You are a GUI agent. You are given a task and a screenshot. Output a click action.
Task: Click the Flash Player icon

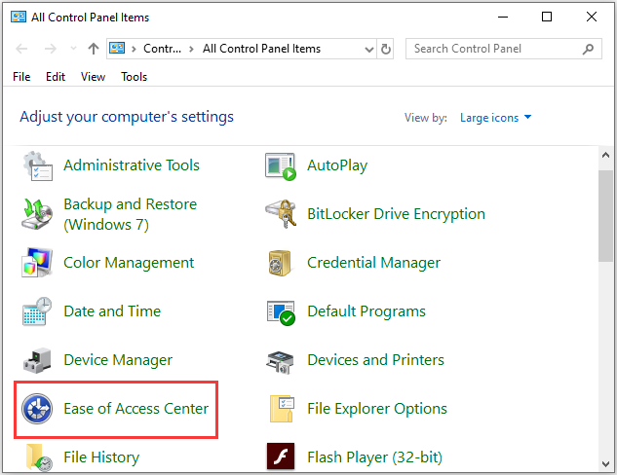pyautogui.click(x=281, y=457)
